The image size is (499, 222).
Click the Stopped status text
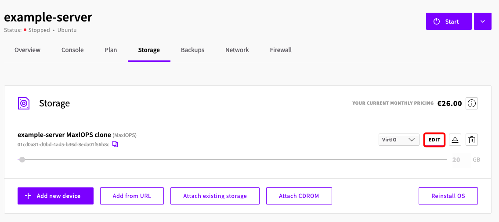click(39, 30)
